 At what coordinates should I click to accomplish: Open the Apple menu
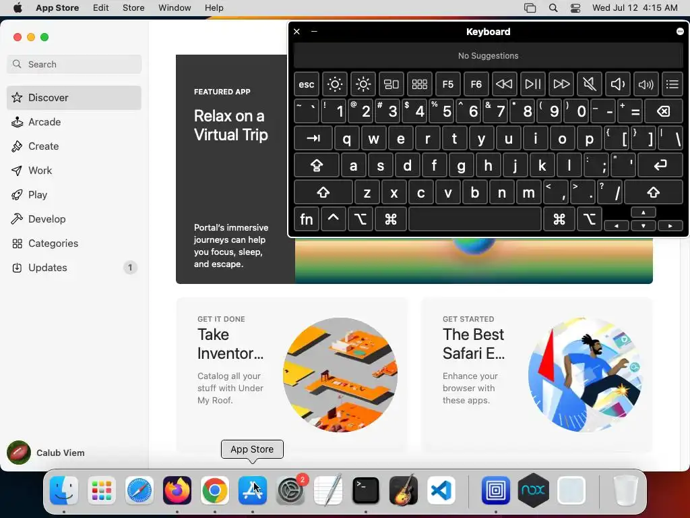[18, 8]
